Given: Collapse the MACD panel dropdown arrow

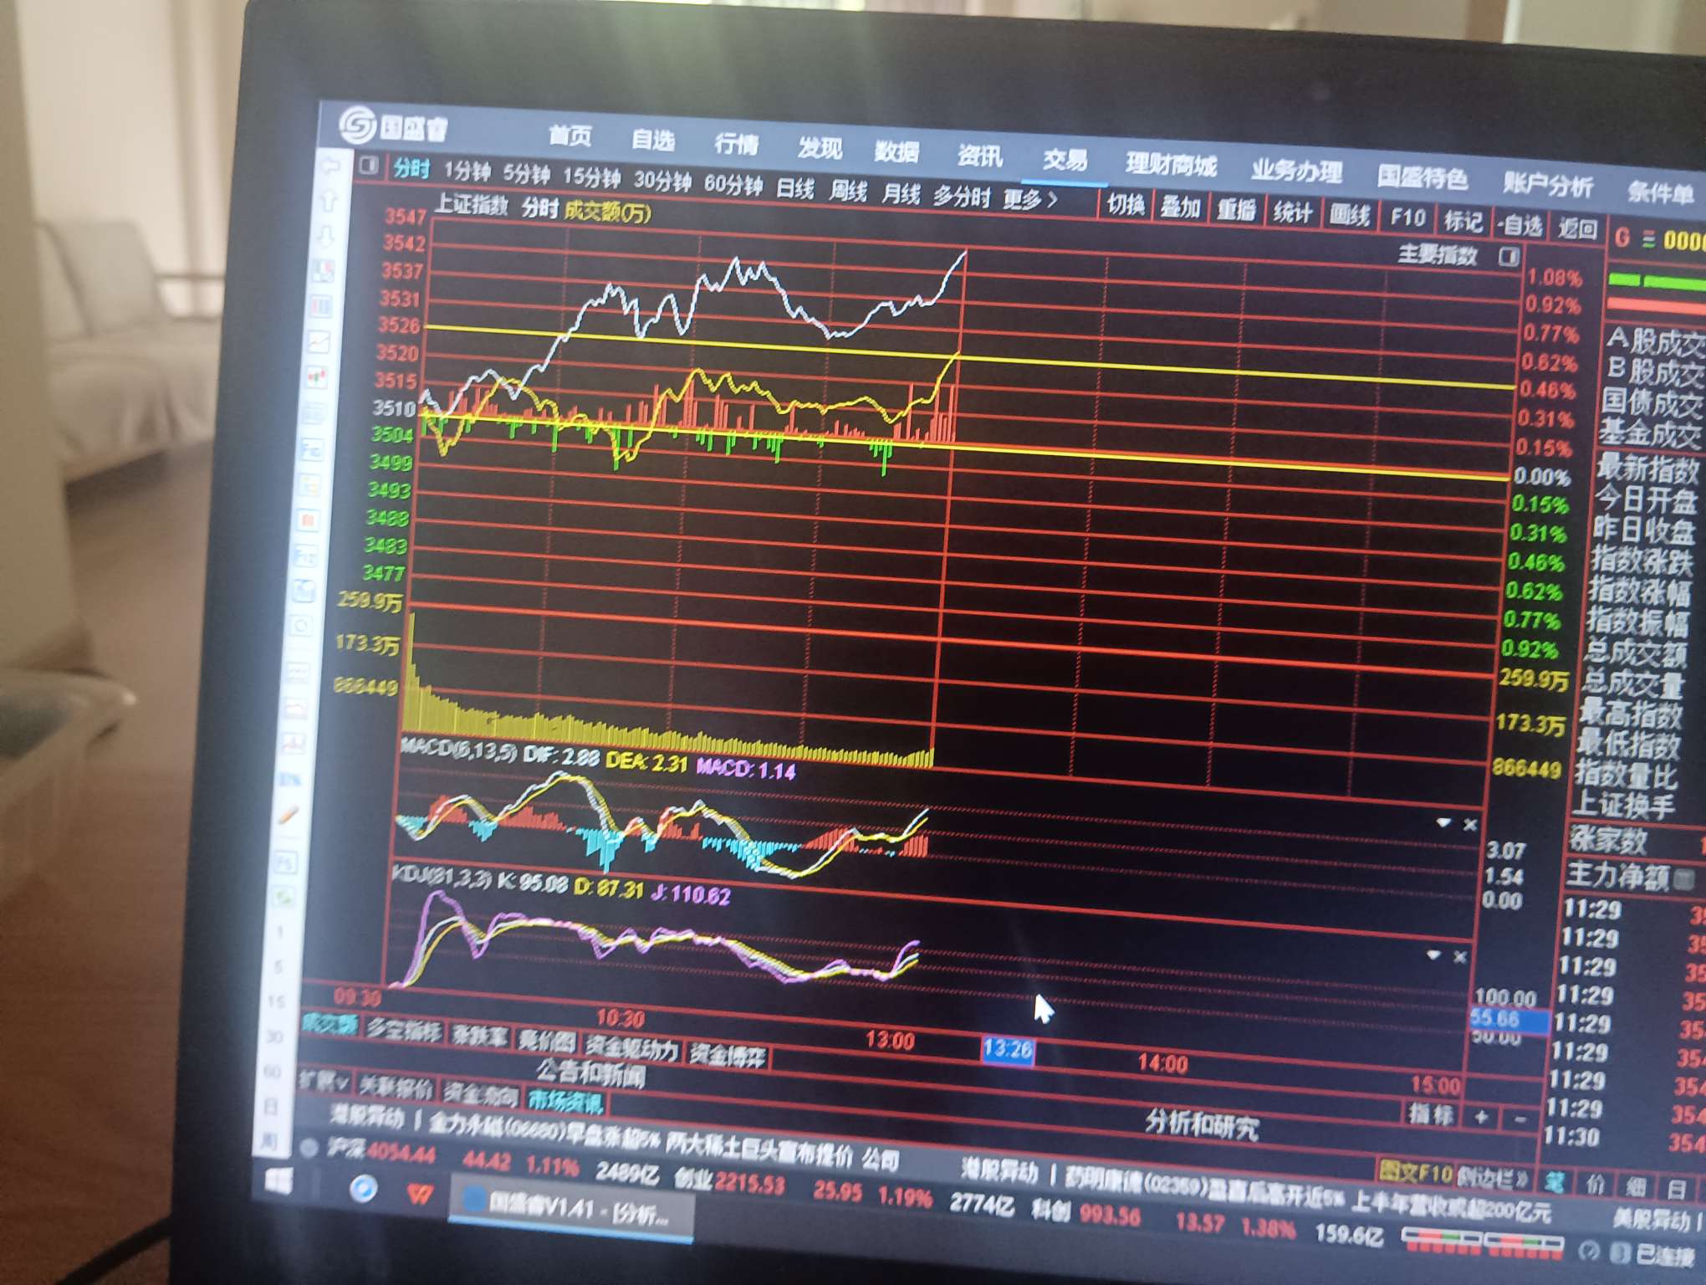Looking at the screenshot, I should click(1444, 823).
